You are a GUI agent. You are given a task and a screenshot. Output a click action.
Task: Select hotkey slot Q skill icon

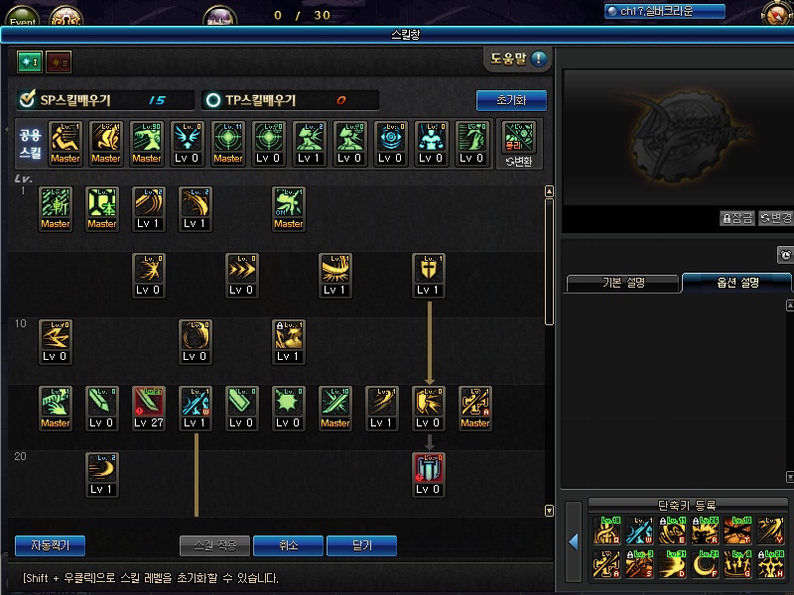pos(606,531)
